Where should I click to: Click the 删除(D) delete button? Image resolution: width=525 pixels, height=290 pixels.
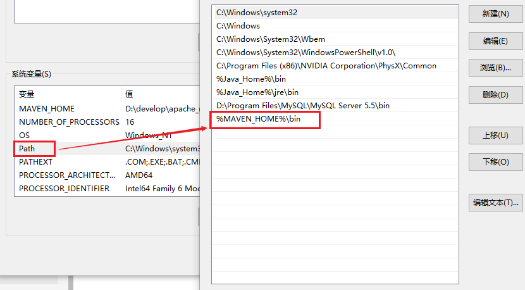coord(495,95)
